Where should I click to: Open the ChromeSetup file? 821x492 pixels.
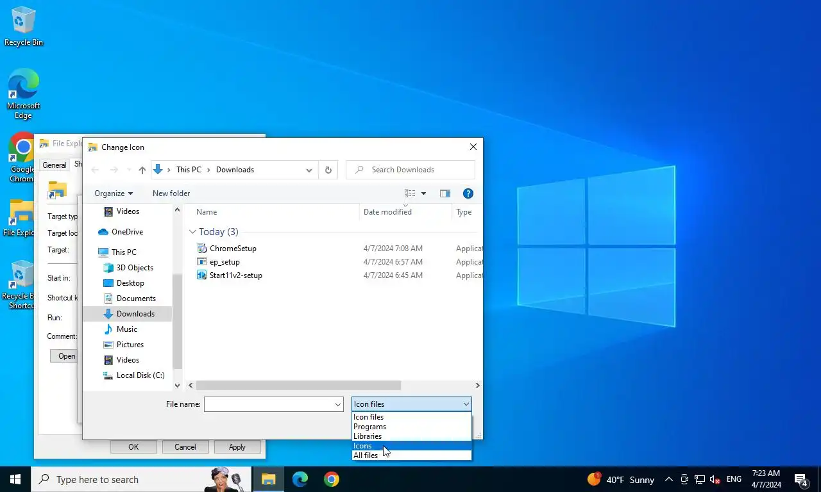(x=233, y=249)
